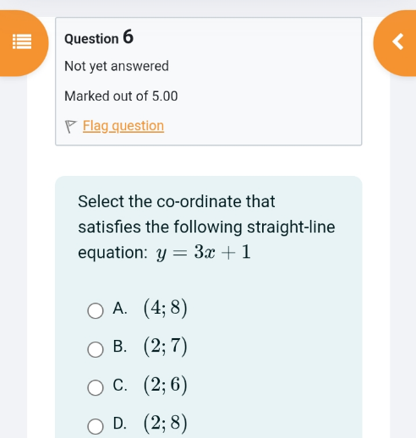Click the Question 6 heading

point(99,37)
